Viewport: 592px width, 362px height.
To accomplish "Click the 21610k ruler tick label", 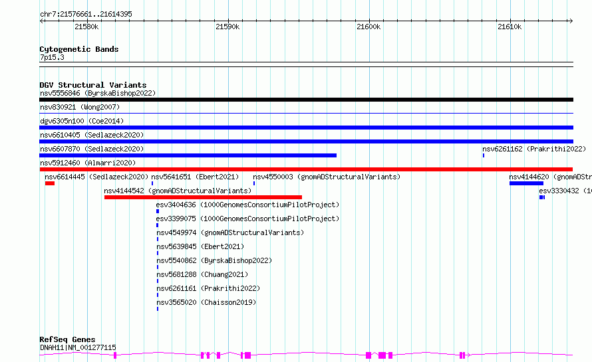I will coord(510,27).
